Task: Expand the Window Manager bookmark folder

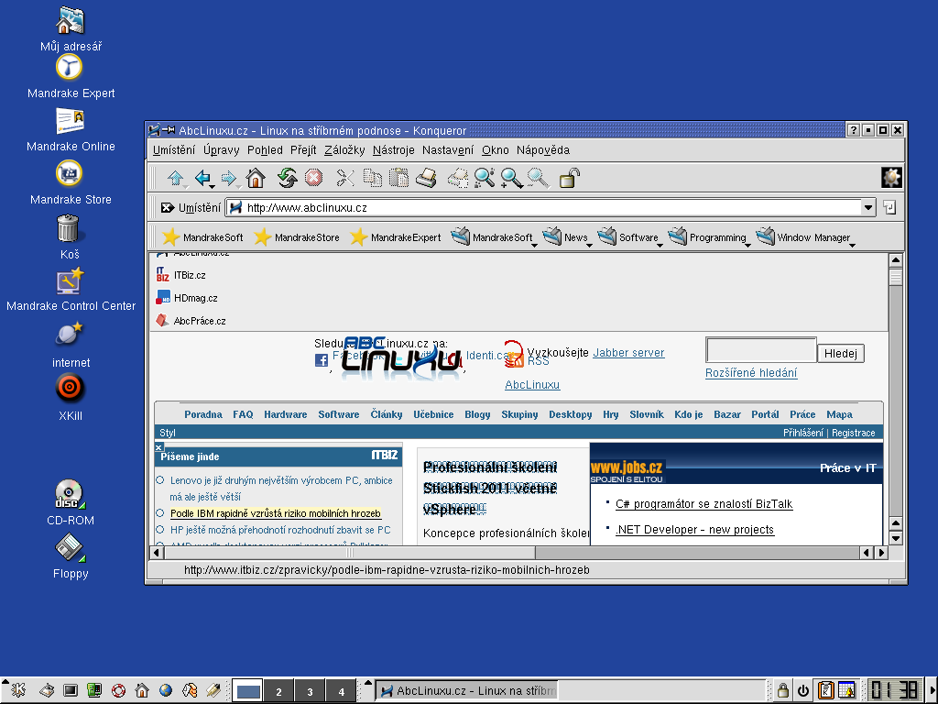Action: tap(805, 237)
